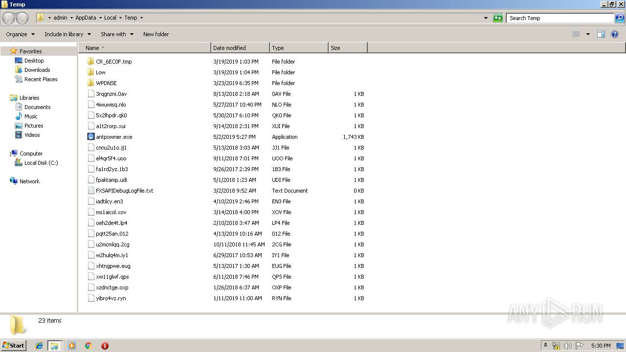Select the FXSAPIDebugLogFile.txt document icon

90,191
